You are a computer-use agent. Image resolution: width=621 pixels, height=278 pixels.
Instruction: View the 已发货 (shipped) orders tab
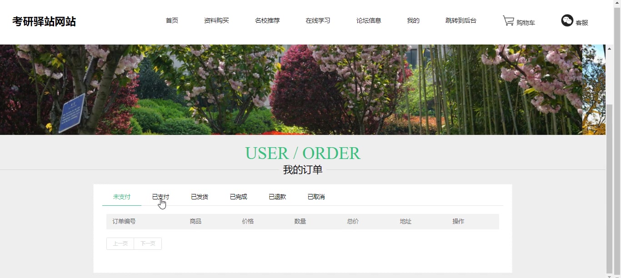[199, 197]
